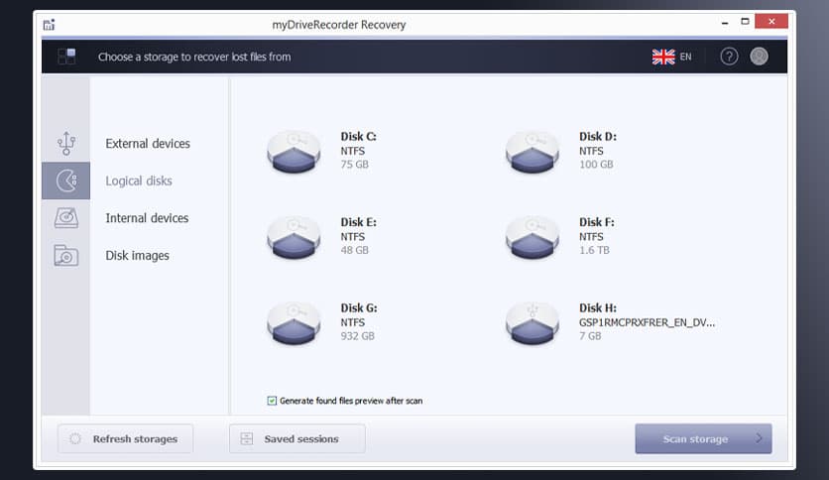The image size is (829, 480).
Task: Click the 75 GB size text
Action: coord(355,165)
